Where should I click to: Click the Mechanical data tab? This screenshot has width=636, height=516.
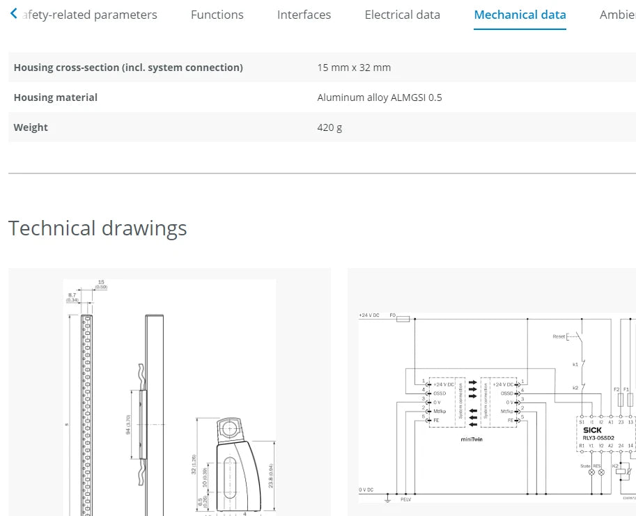click(520, 15)
